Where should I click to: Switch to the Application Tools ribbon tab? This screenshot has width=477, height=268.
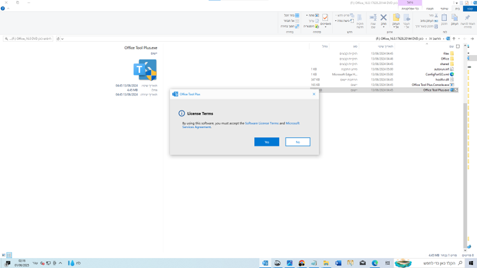410,9
